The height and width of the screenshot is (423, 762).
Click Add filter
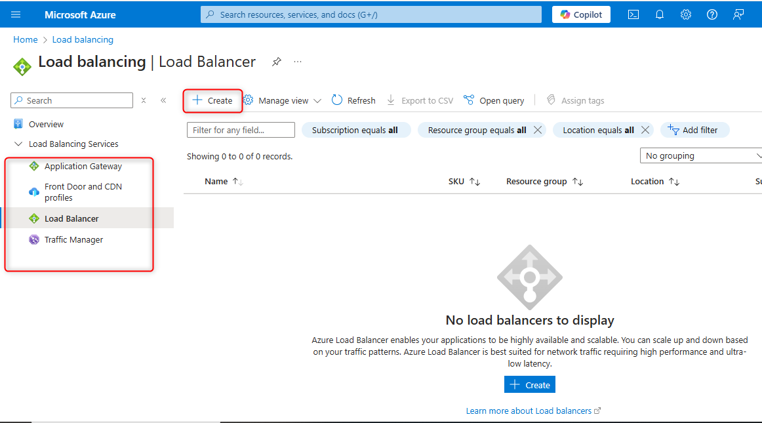tap(694, 130)
